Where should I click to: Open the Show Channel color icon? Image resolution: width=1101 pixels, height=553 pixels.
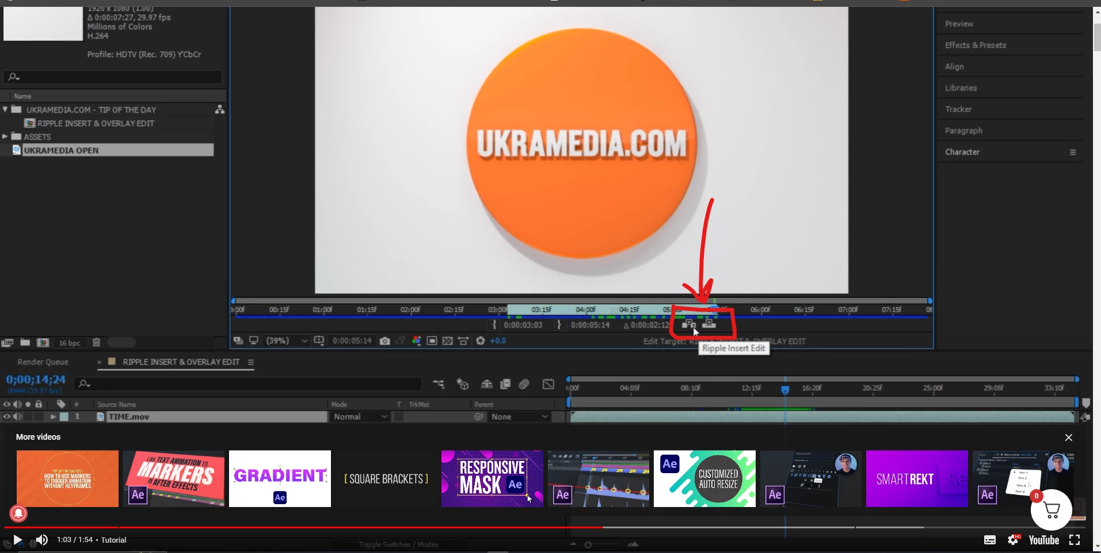click(416, 341)
